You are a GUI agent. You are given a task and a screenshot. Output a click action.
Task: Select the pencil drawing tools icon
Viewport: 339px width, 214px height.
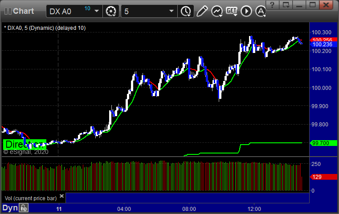click(202, 11)
